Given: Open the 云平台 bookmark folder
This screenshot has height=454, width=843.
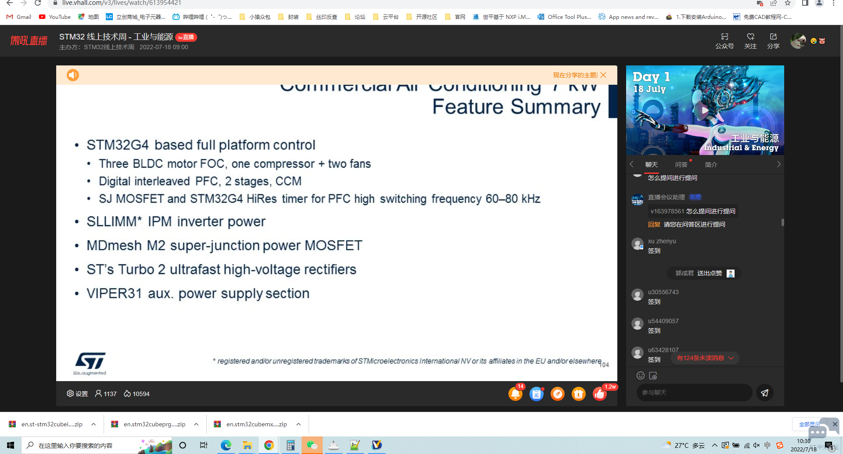Looking at the screenshot, I should (385, 17).
